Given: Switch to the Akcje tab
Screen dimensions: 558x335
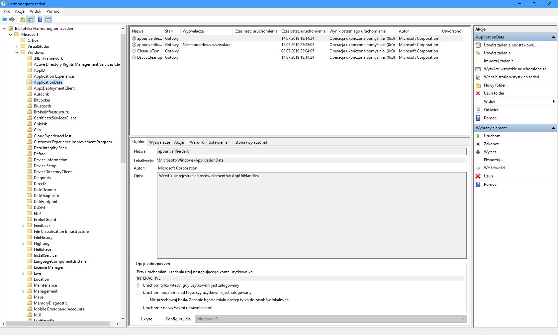Looking at the screenshot, I should pos(179,142).
